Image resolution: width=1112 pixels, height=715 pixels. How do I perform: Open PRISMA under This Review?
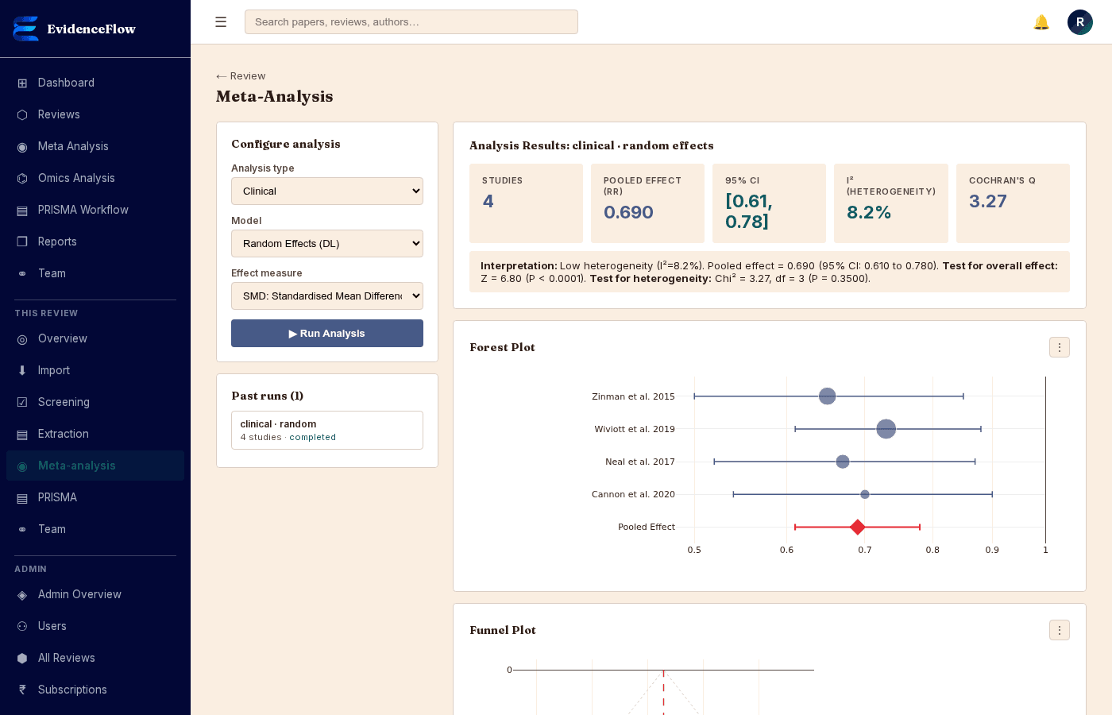tap(95, 497)
